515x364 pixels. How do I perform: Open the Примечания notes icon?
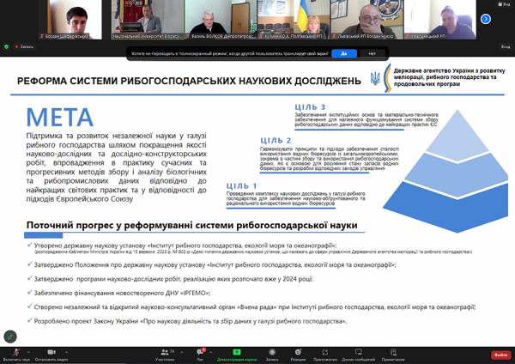(x=393, y=355)
